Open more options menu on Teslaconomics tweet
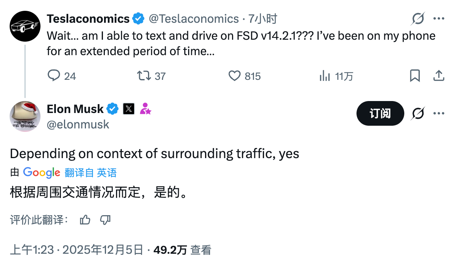The height and width of the screenshot is (263, 454). (439, 18)
